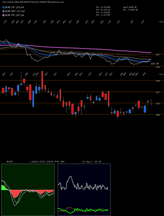Viewport: 164px width, 216px height.
Task: Open the green MACD histogram chart panel
Action: pyautogui.click(x=28, y=190)
